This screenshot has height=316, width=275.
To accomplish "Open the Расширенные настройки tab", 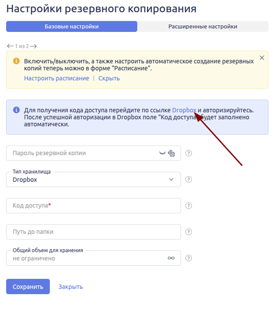I will 203,27.
